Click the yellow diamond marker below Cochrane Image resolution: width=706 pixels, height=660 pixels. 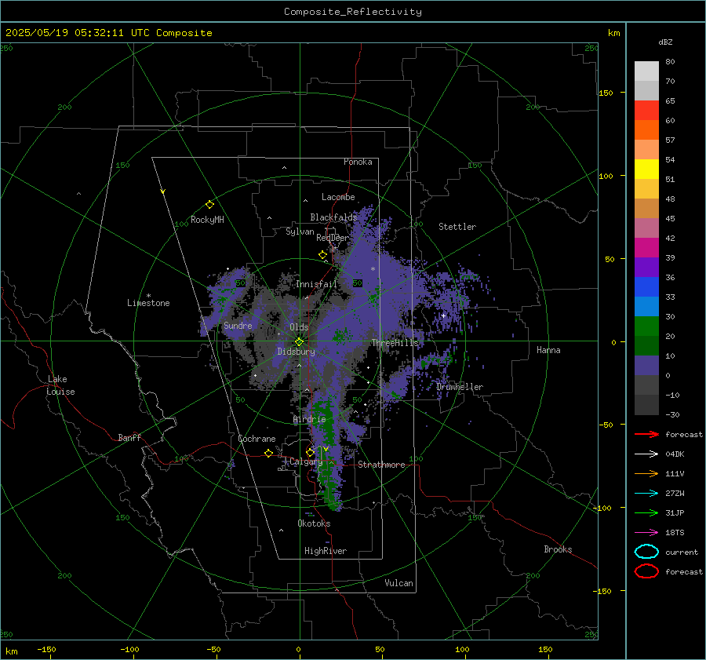[269, 454]
